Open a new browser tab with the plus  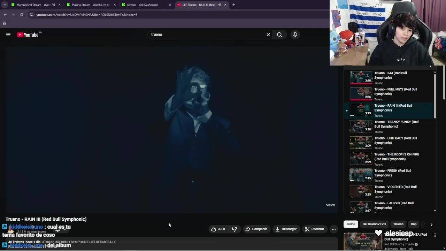[233, 5]
